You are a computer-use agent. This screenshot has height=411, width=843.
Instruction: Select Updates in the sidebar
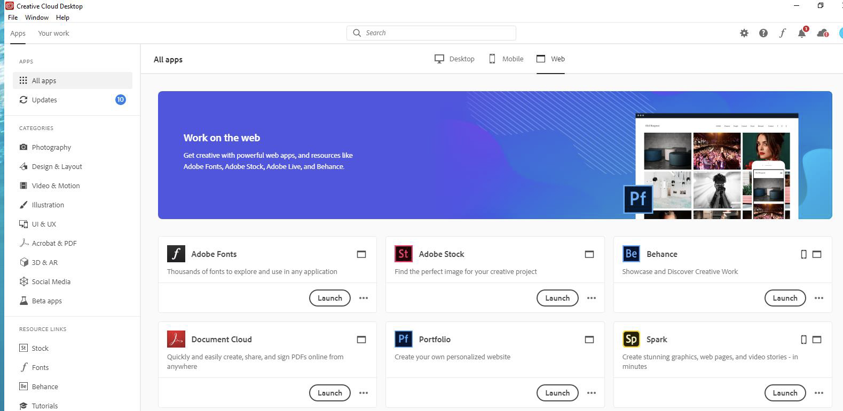pos(44,100)
